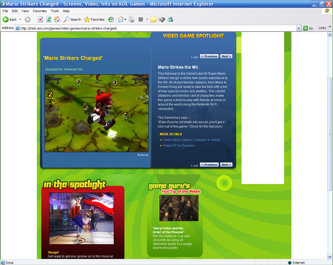
Task: Click the Mail envelope icon
Action: [x=121, y=20]
